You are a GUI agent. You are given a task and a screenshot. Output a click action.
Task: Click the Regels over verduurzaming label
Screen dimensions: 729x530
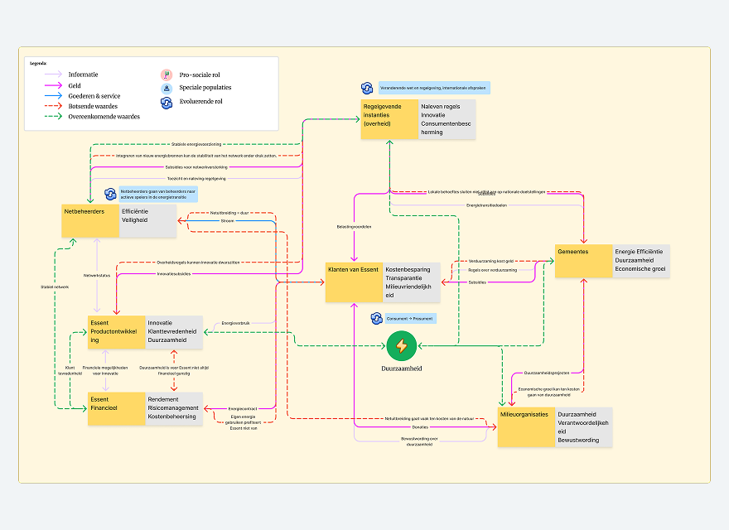coord(492,270)
